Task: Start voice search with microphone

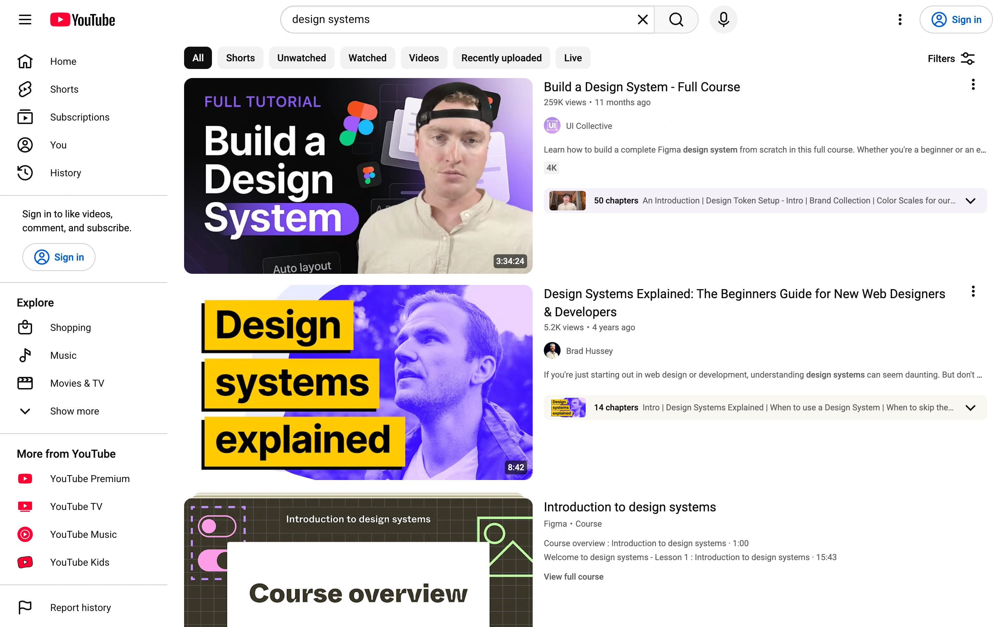Action: (x=723, y=20)
